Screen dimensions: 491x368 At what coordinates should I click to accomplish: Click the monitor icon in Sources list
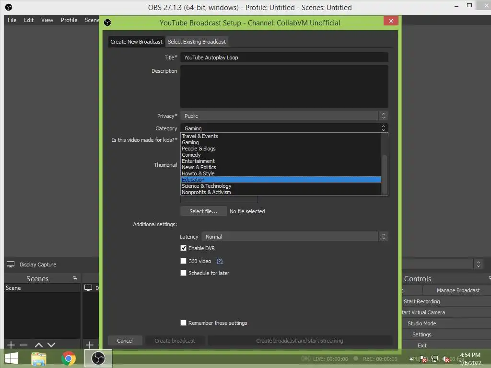click(88, 287)
